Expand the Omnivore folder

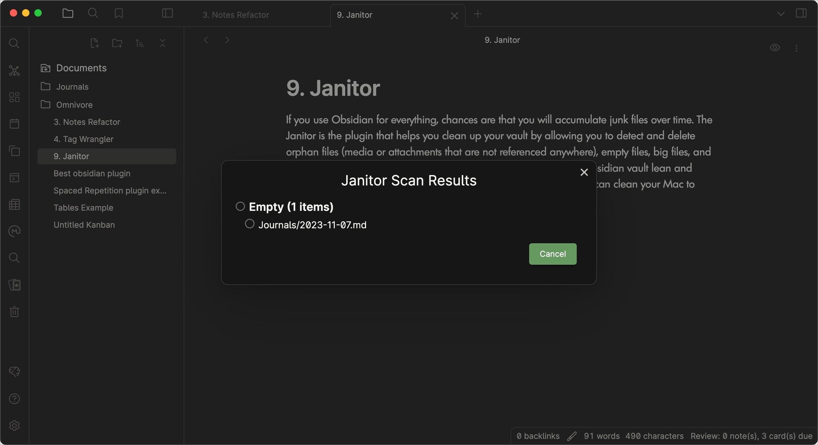coord(74,105)
